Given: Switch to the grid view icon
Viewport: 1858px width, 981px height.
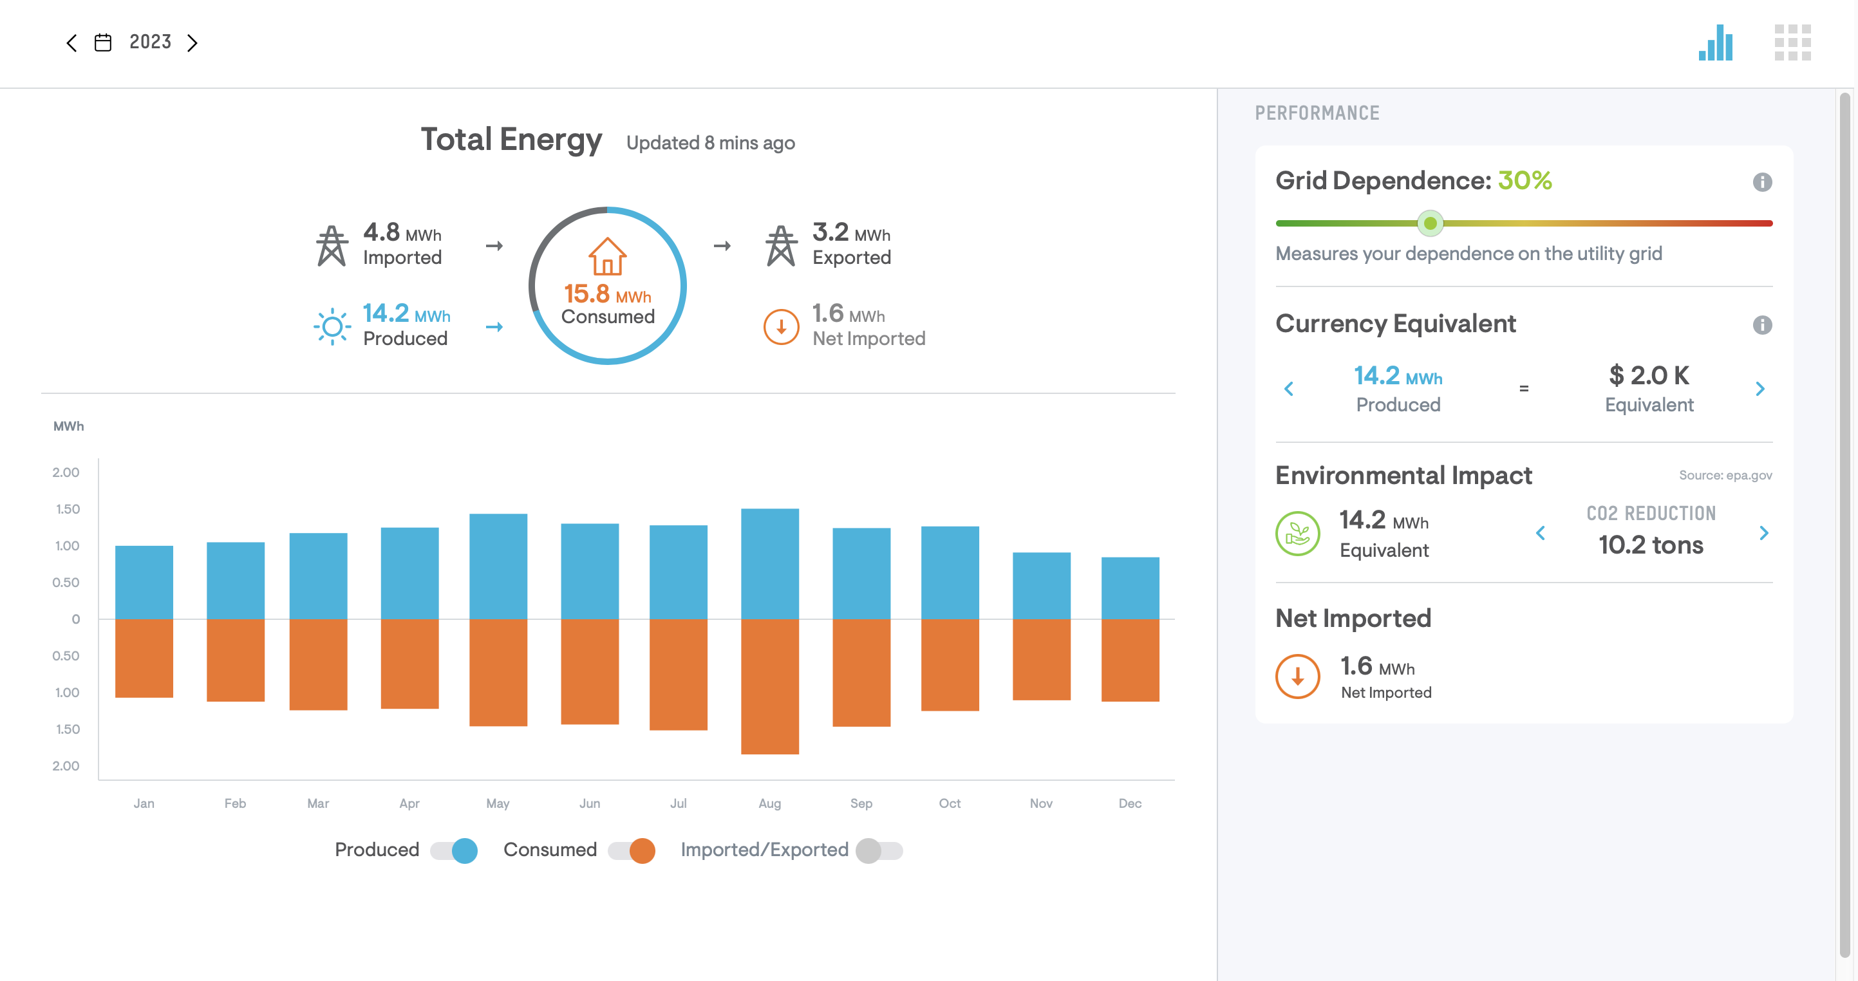Looking at the screenshot, I should point(1792,42).
